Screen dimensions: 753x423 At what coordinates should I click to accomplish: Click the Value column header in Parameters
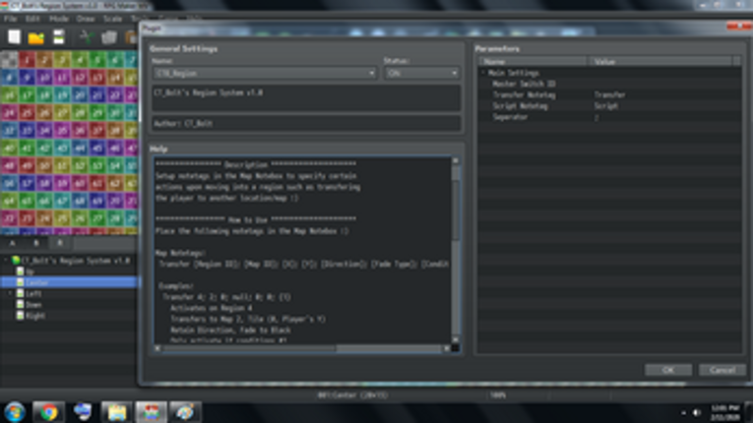[x=660, y=61]
